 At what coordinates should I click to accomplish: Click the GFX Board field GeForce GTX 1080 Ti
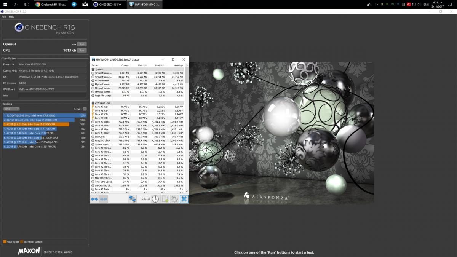pos(52,89)
